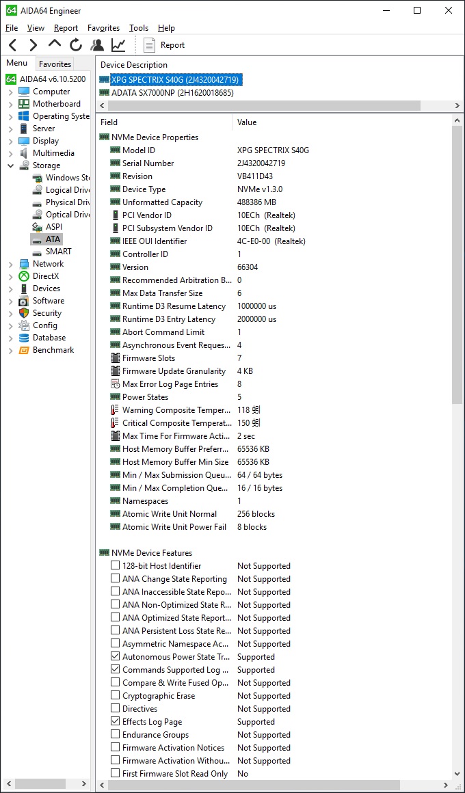Expand the Network tree node
465x793 pixels.
10,264
